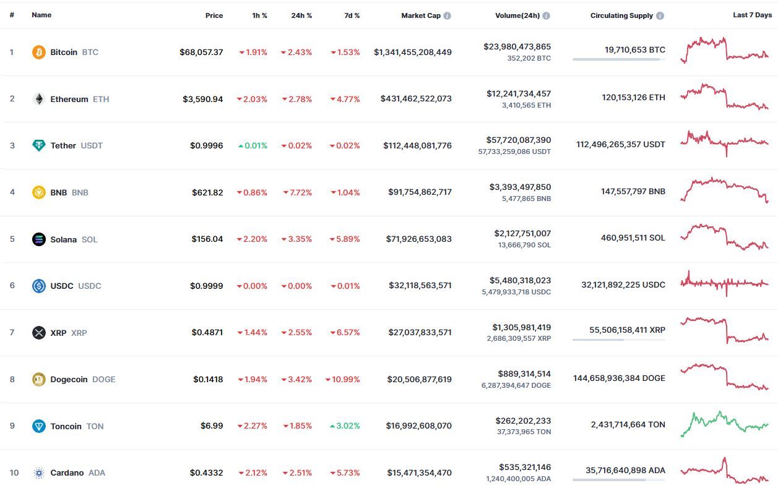Select the yellow BNB logo icon
The height and width of the screenshot is (496, 783).
tap(39, 192)
